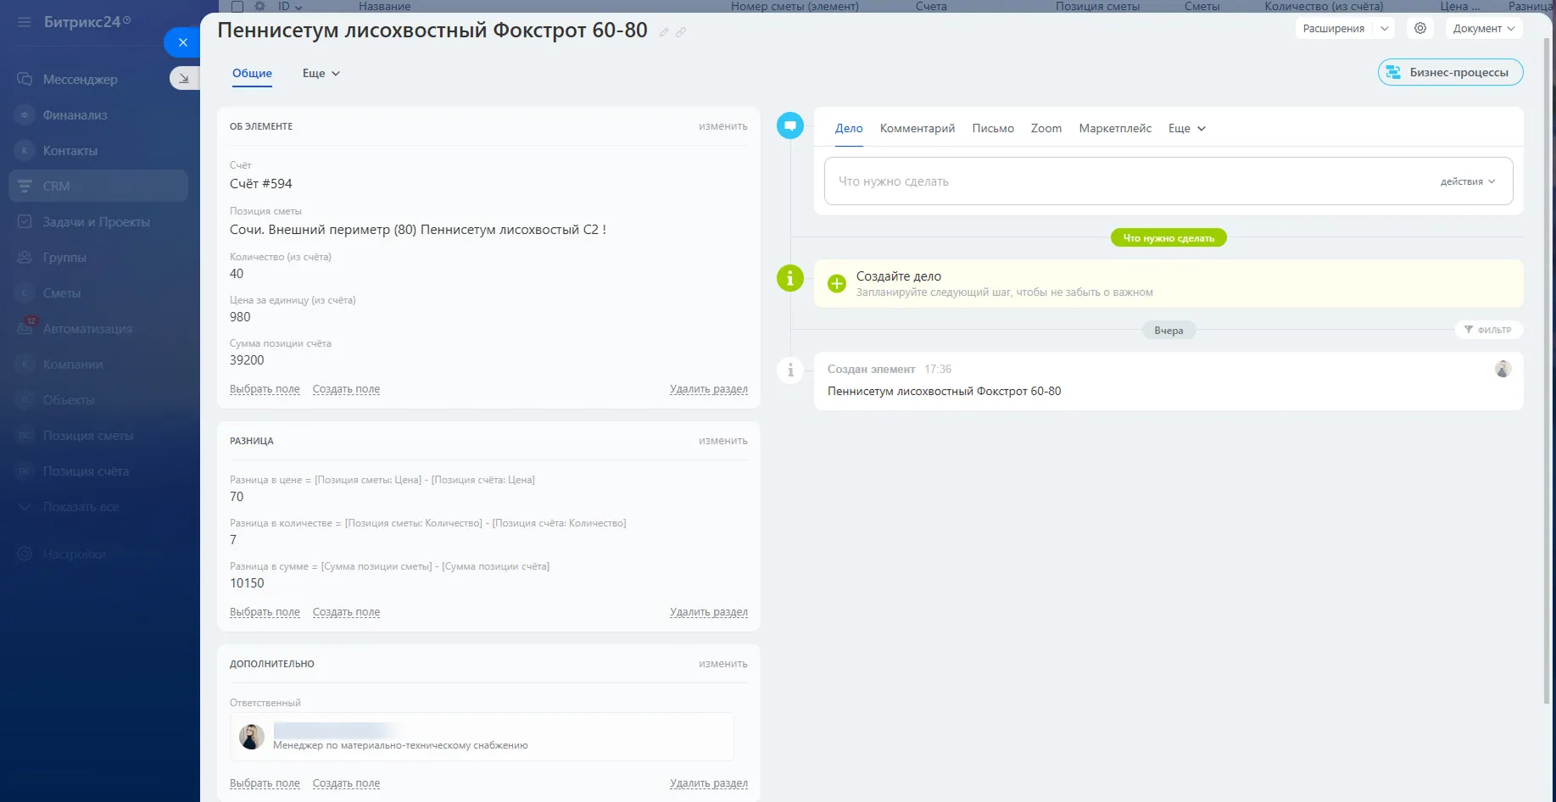
Task: Copy link using chain icon beside title
Action: [681, 32]
